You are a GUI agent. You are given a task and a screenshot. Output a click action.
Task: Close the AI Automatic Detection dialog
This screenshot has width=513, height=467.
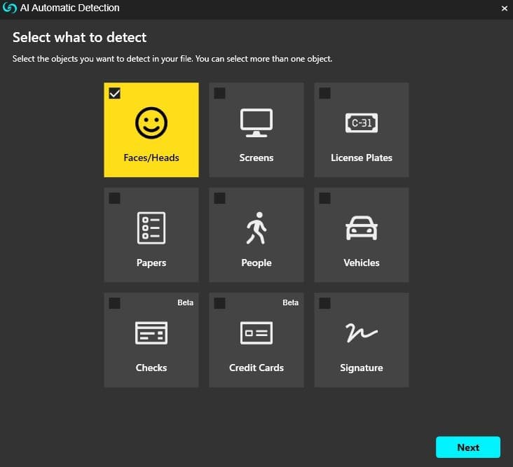(x=504, y=8)
